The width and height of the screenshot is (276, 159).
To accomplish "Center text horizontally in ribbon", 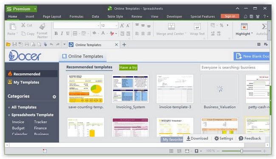I will [143, 33].
